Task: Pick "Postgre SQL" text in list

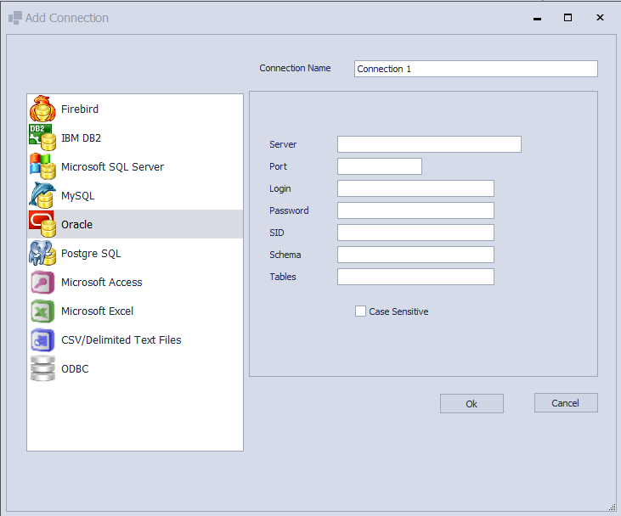Action: coord(91,254)
